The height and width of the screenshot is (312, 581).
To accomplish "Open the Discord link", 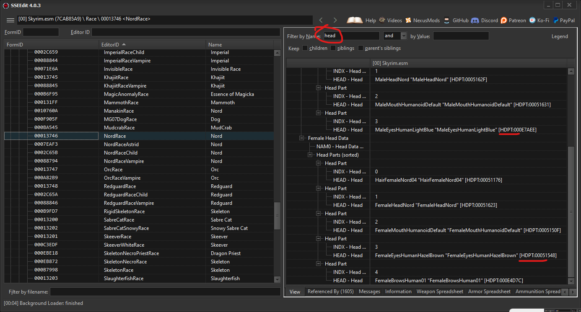I will (484, 20).
